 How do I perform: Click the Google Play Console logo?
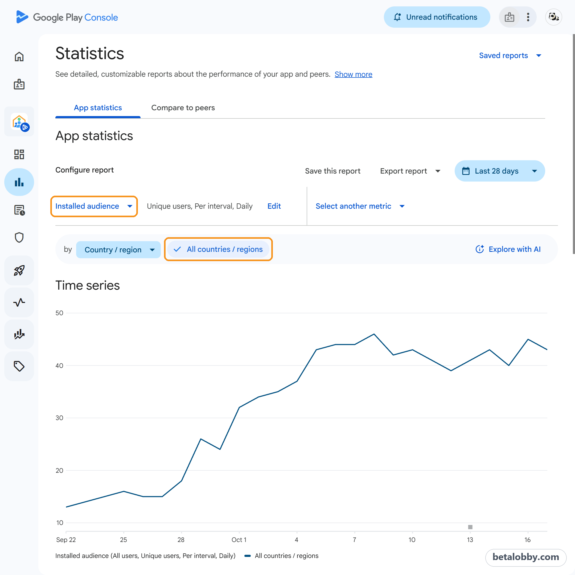67,17
